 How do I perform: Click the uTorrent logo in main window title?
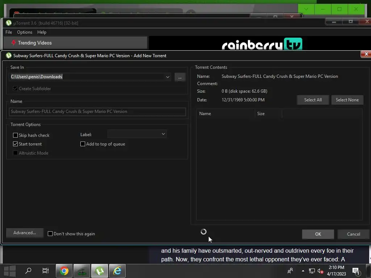click(9, 23)
